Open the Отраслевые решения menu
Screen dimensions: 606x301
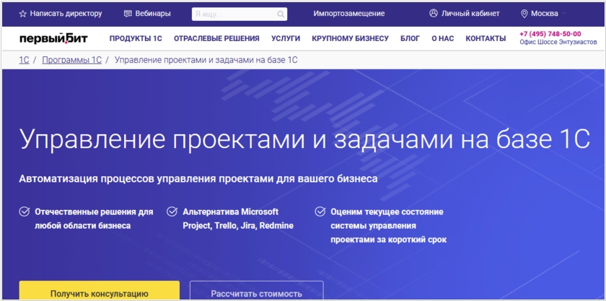pyautogui.click(x=216, y=38)
